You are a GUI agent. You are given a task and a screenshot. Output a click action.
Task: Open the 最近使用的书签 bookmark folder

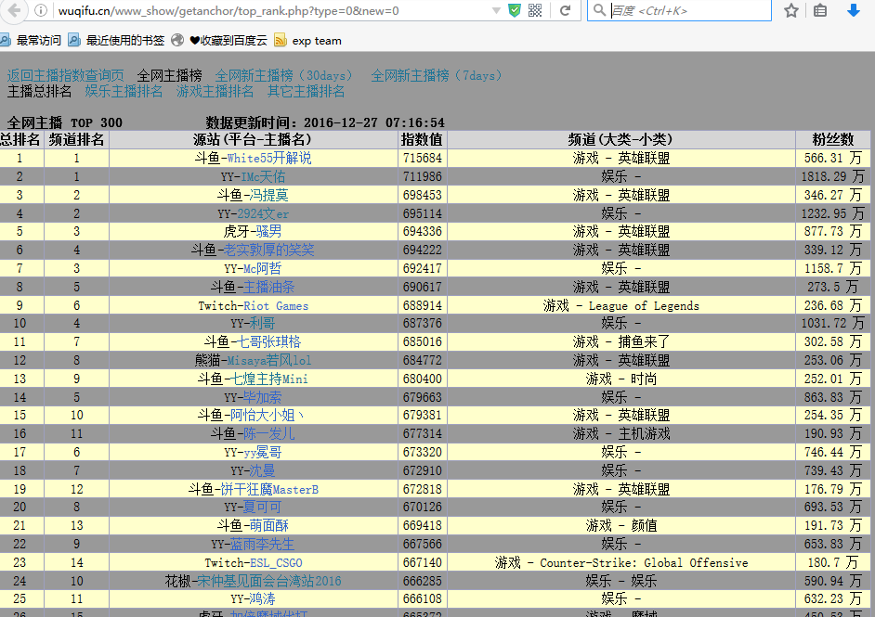pos(117,41)
